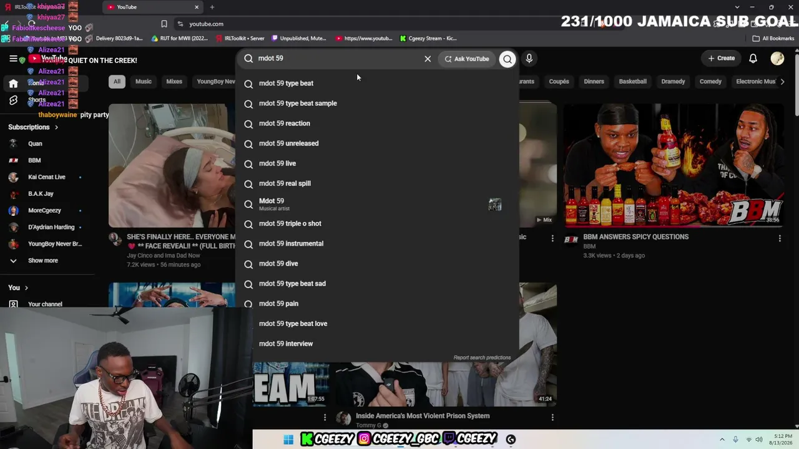The width and height of the screenshot is (799, 449).
Task: Show next filter chips with the arrow
Action: [x=783, y=82]
